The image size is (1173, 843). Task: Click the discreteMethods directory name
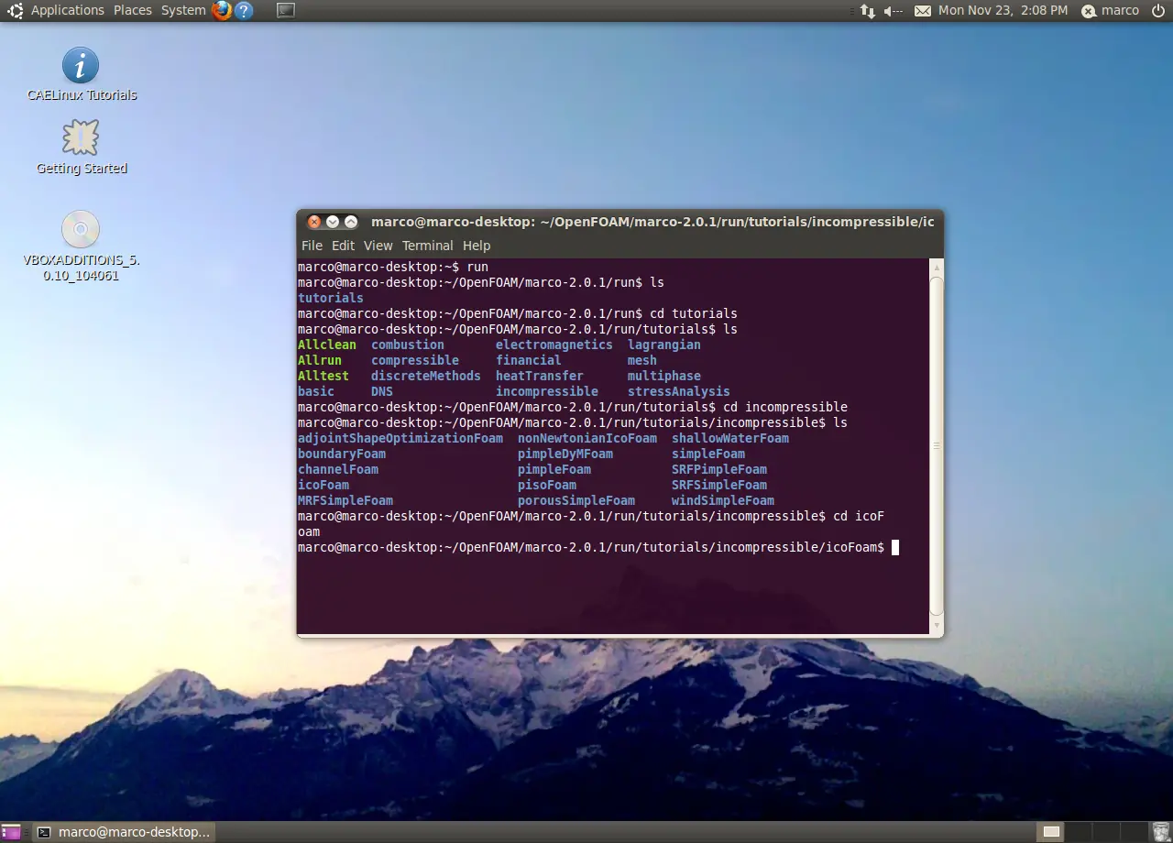pos(426,376)
